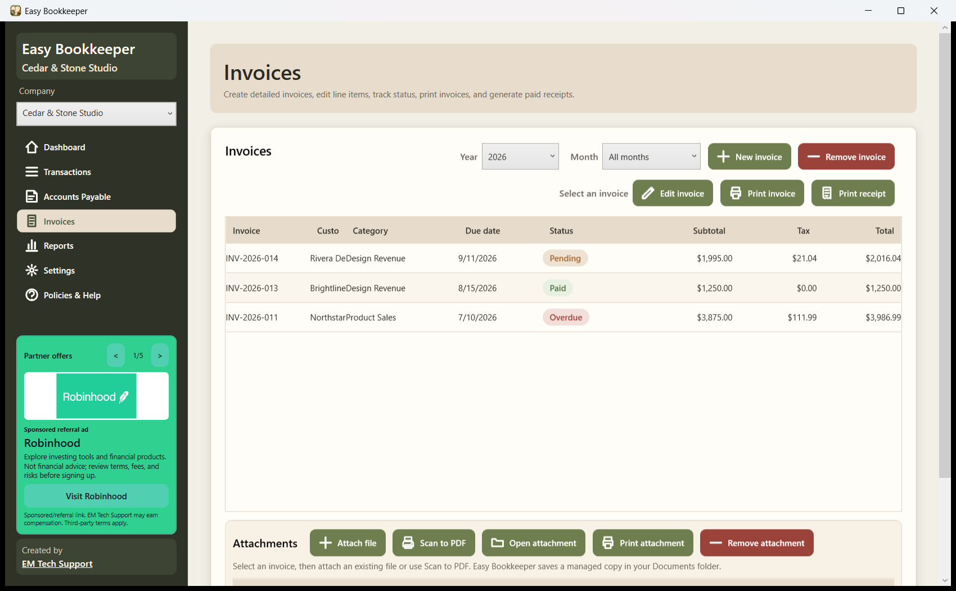
Task: Open the Year dropdown showing 2026
Action: click(520, 156)
